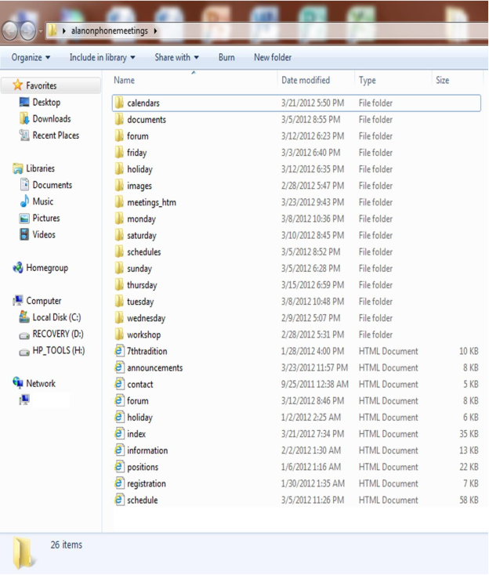Viewport: 489px width, 575px height.
Task: Click the calendars folder icon
Action: 119,103
